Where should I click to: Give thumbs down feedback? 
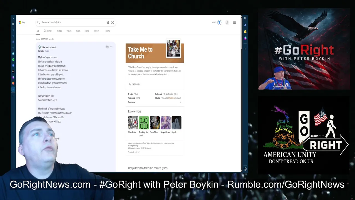coord(139,152)
